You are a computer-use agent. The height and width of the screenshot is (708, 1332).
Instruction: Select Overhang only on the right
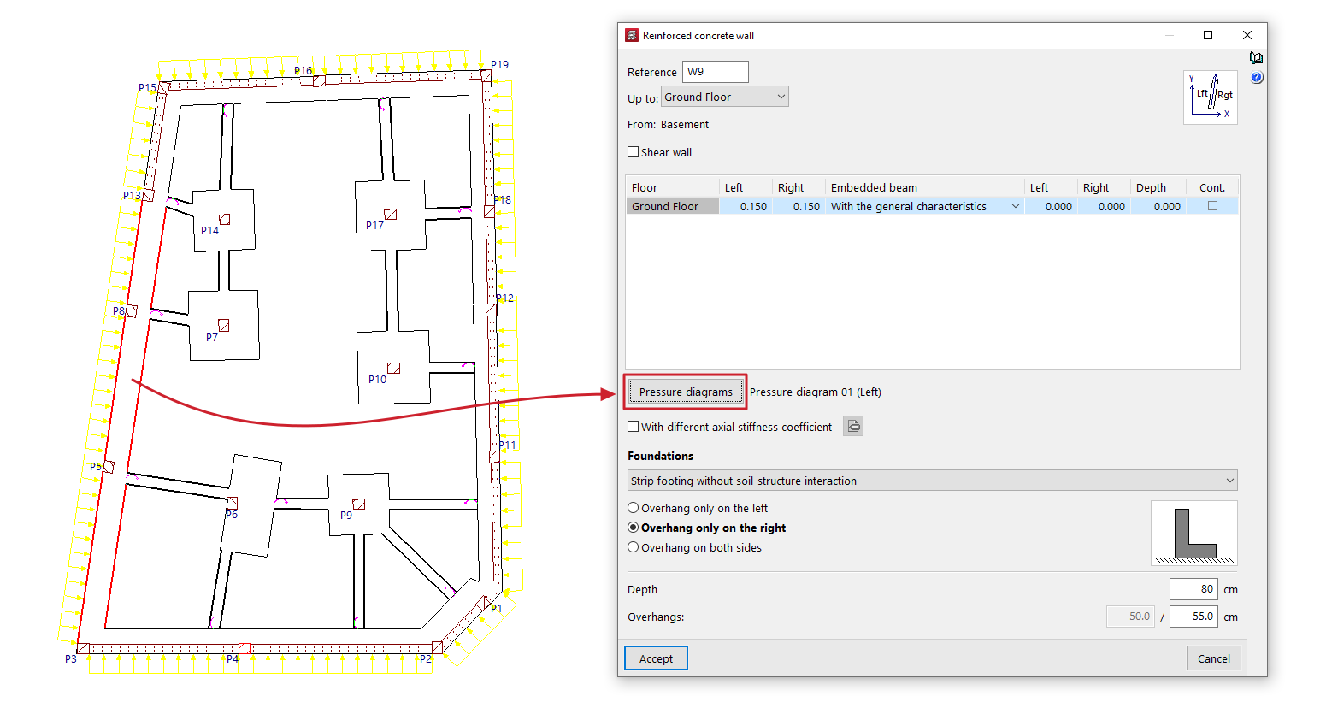(x=634, y=528)
